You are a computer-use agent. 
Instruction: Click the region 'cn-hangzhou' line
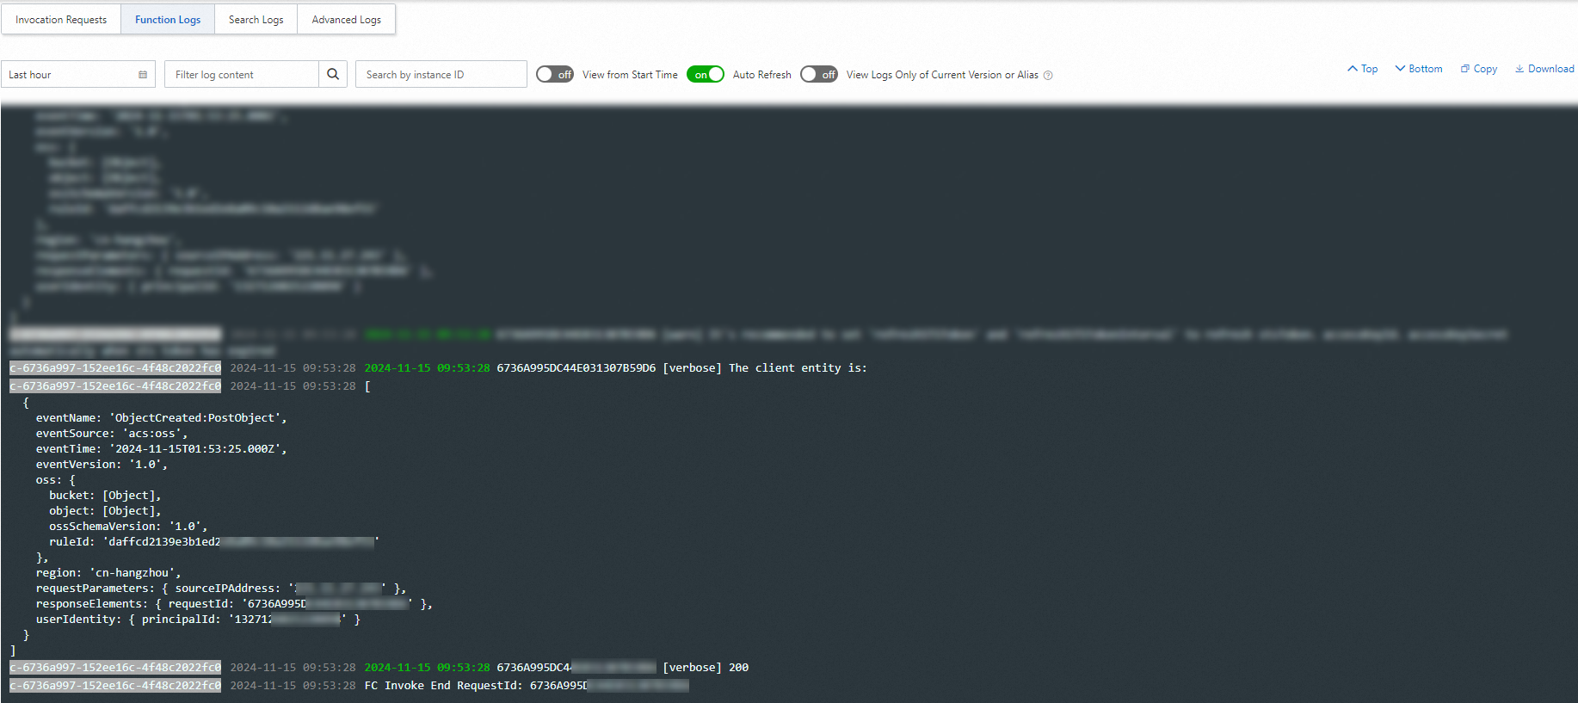click(x=108, y=573)
